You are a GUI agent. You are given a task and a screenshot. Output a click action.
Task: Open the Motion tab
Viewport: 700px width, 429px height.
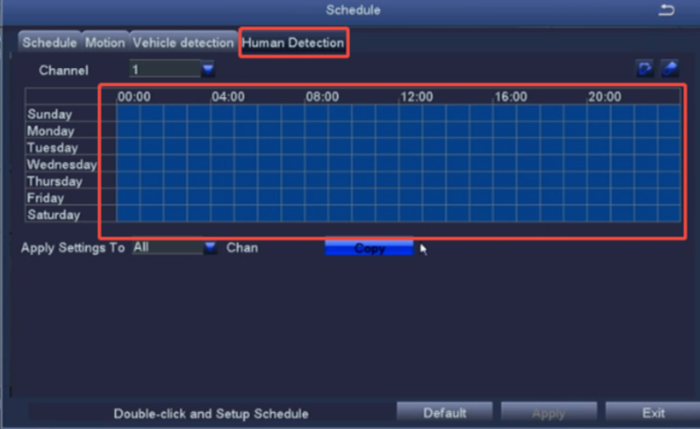pyautogui.click(x=105, y=42)
